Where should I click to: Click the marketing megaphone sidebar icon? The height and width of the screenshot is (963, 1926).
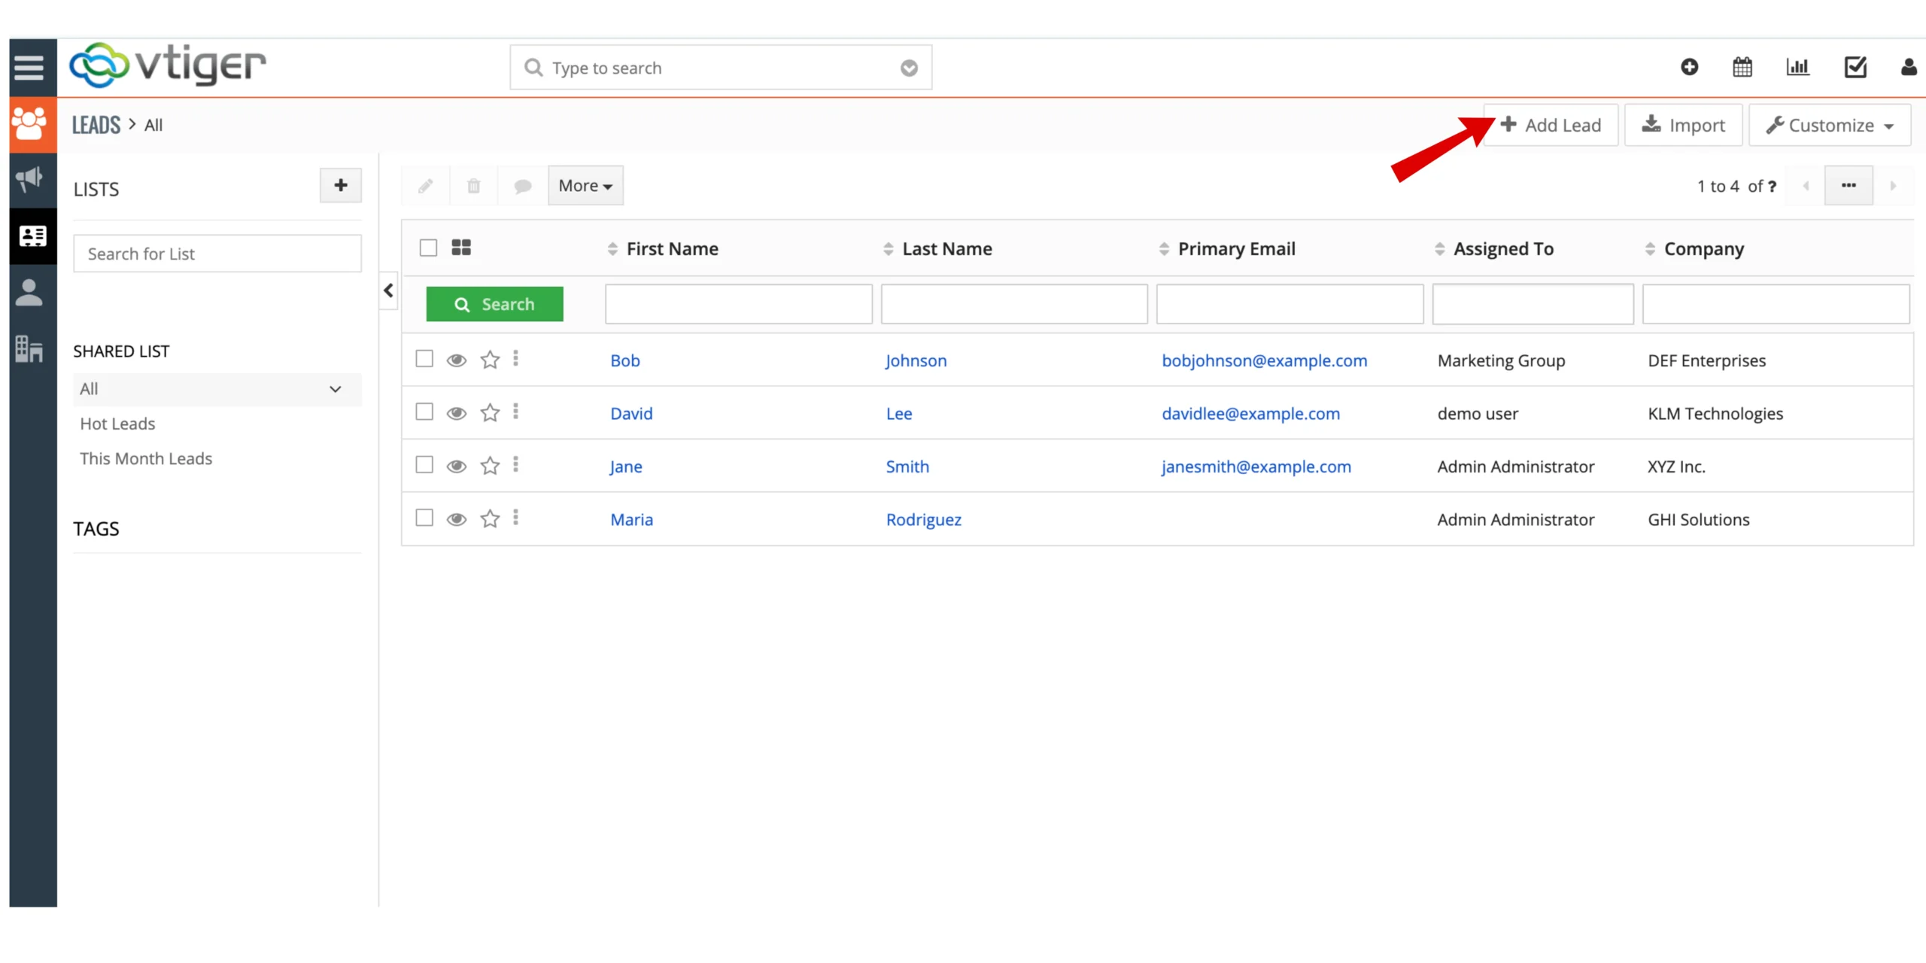tap(30, 179)
